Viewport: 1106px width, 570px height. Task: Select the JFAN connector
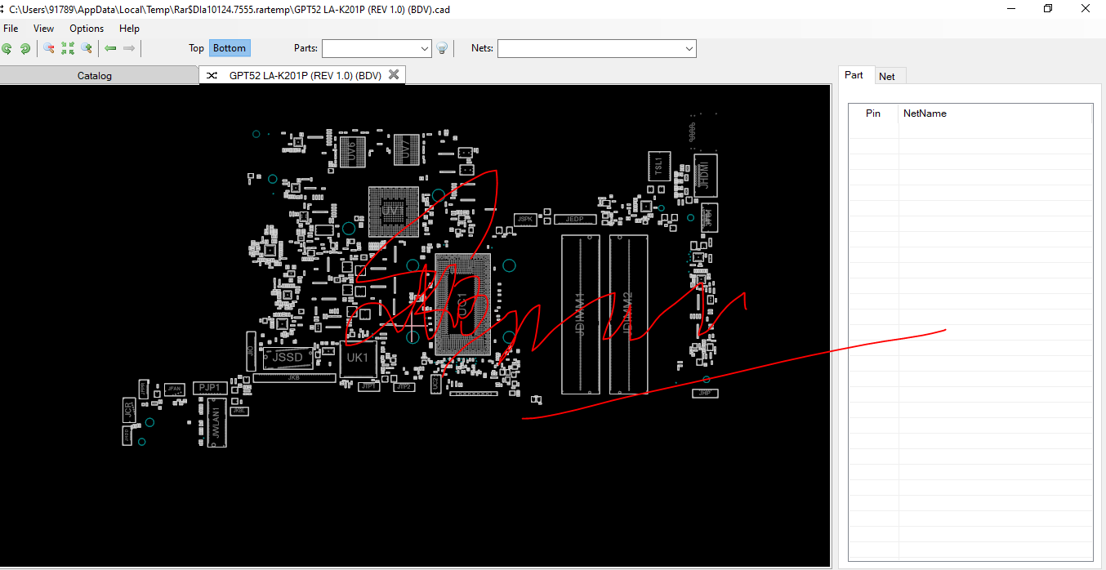(173, 389)
